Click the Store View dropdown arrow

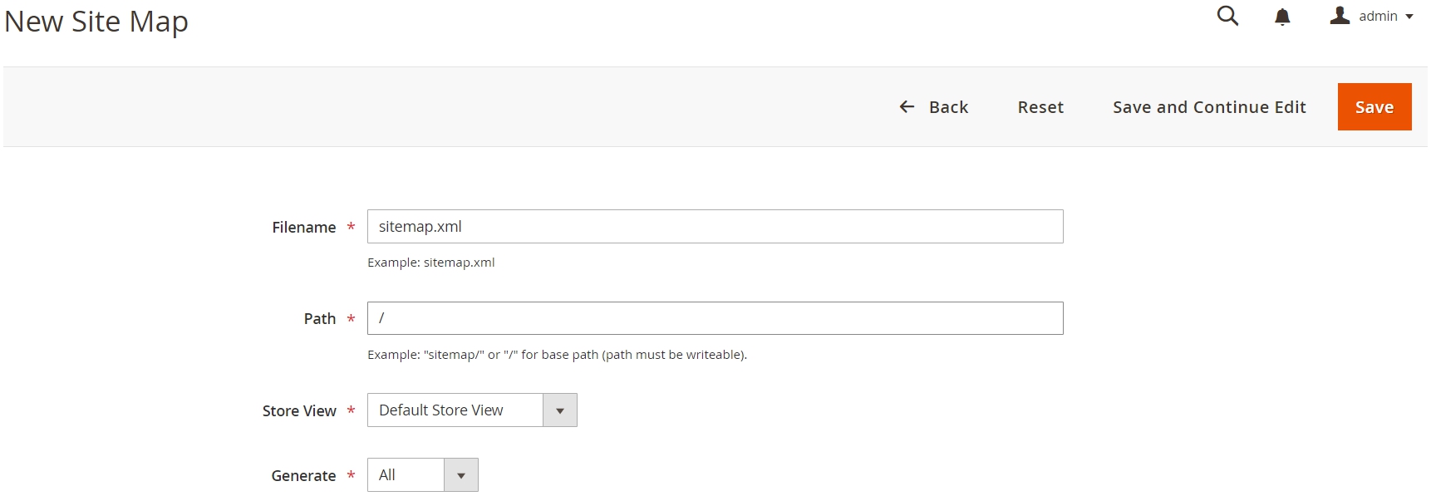(560, 410)
